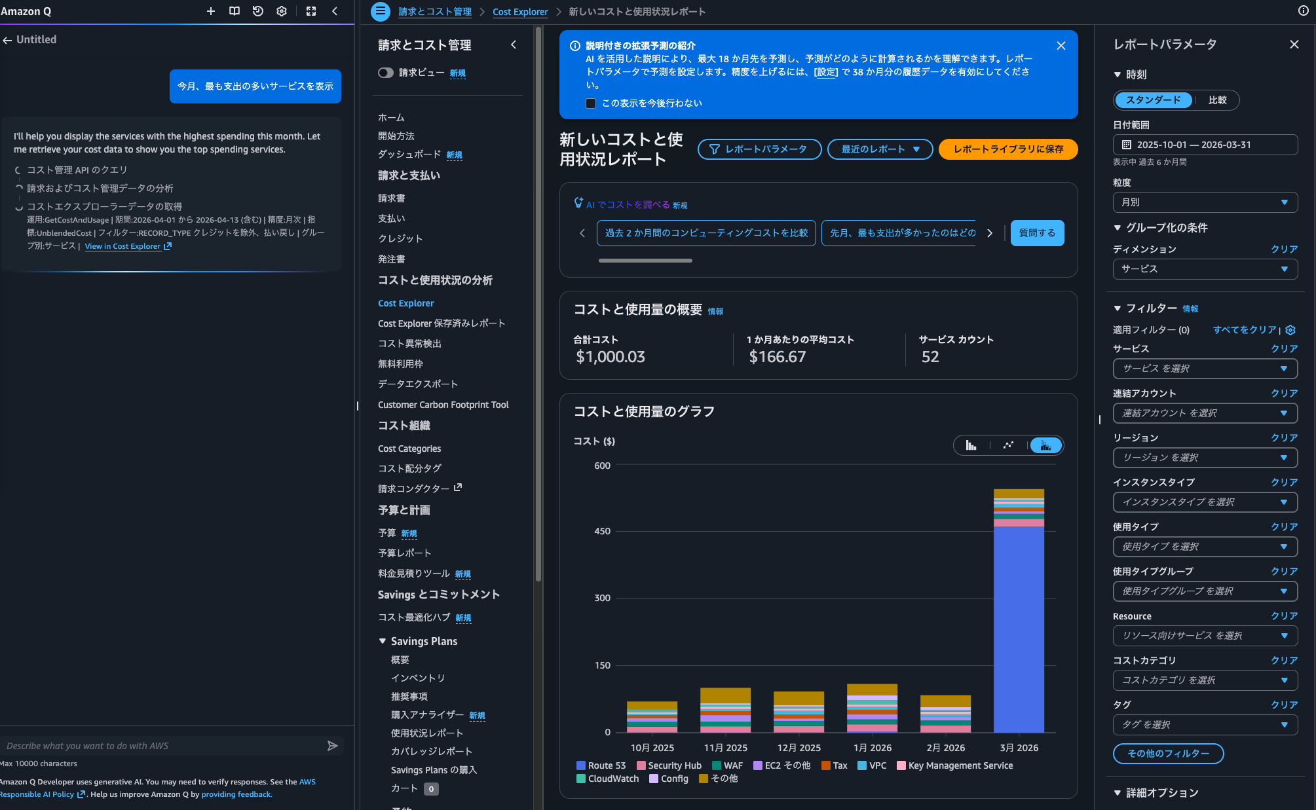
Task: Start a new Amazon Q chat
Action: pyautogui.click(x=210, y=11)
